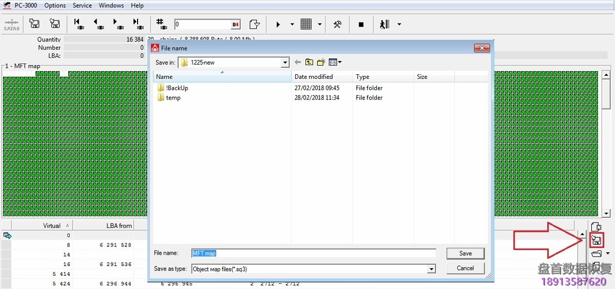The height and width of the screenshot is (289, 615).
Task: Click floppy-disk icon left of go-to-first arrow
Action: 54,24
